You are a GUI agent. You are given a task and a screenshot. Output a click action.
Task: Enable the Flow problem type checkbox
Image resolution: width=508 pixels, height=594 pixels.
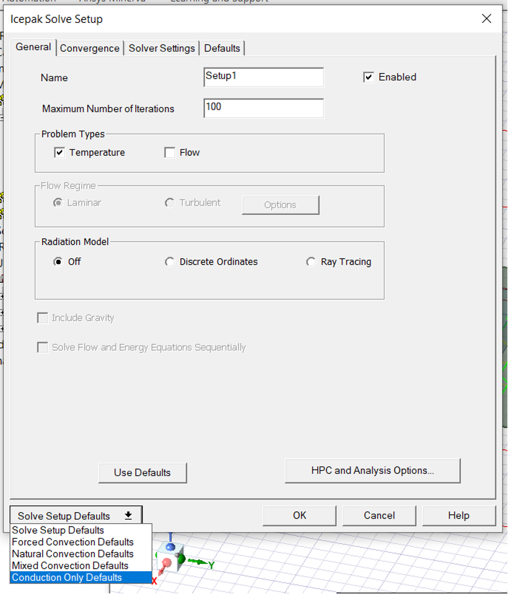(170, 153)
